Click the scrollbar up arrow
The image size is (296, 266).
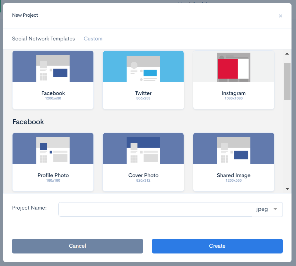(x=287, y=54)
